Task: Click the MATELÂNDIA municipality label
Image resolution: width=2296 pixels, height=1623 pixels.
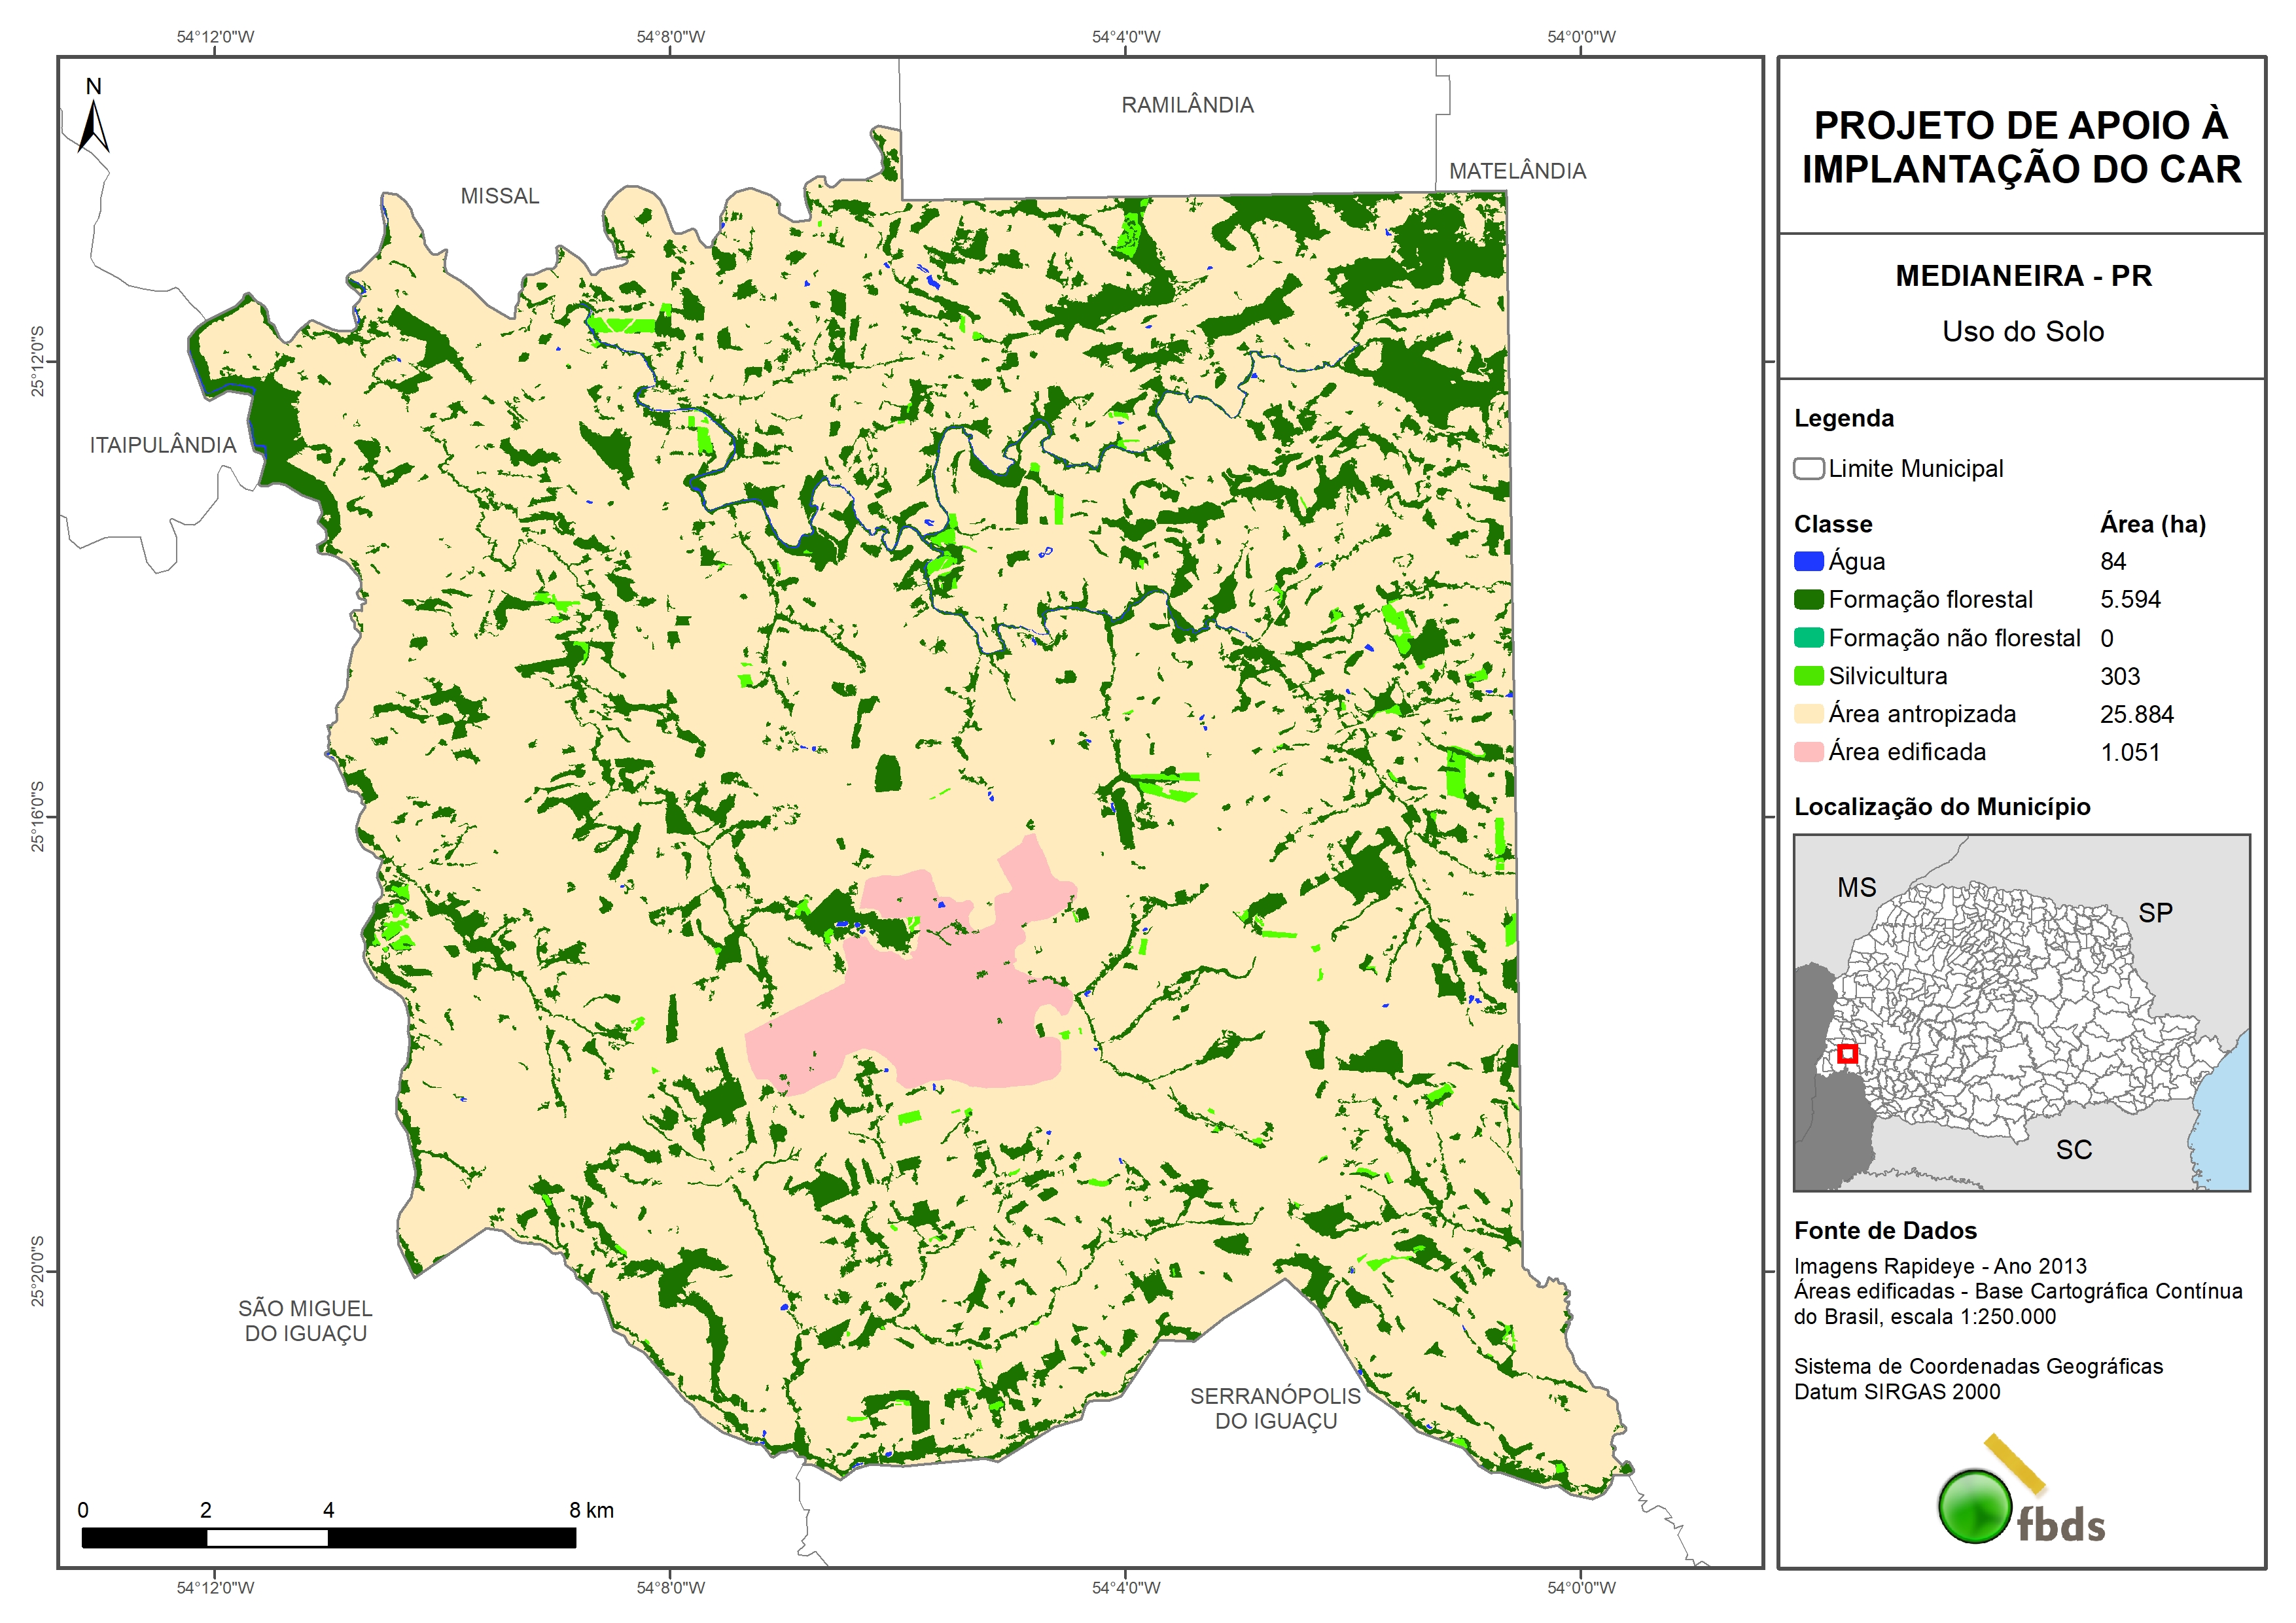Action: pos(1517,171)
